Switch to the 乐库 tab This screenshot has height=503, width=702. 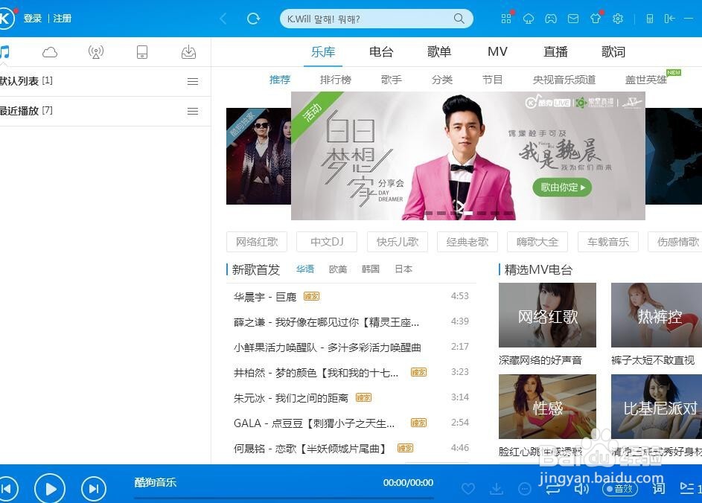(x=323, y=52)
